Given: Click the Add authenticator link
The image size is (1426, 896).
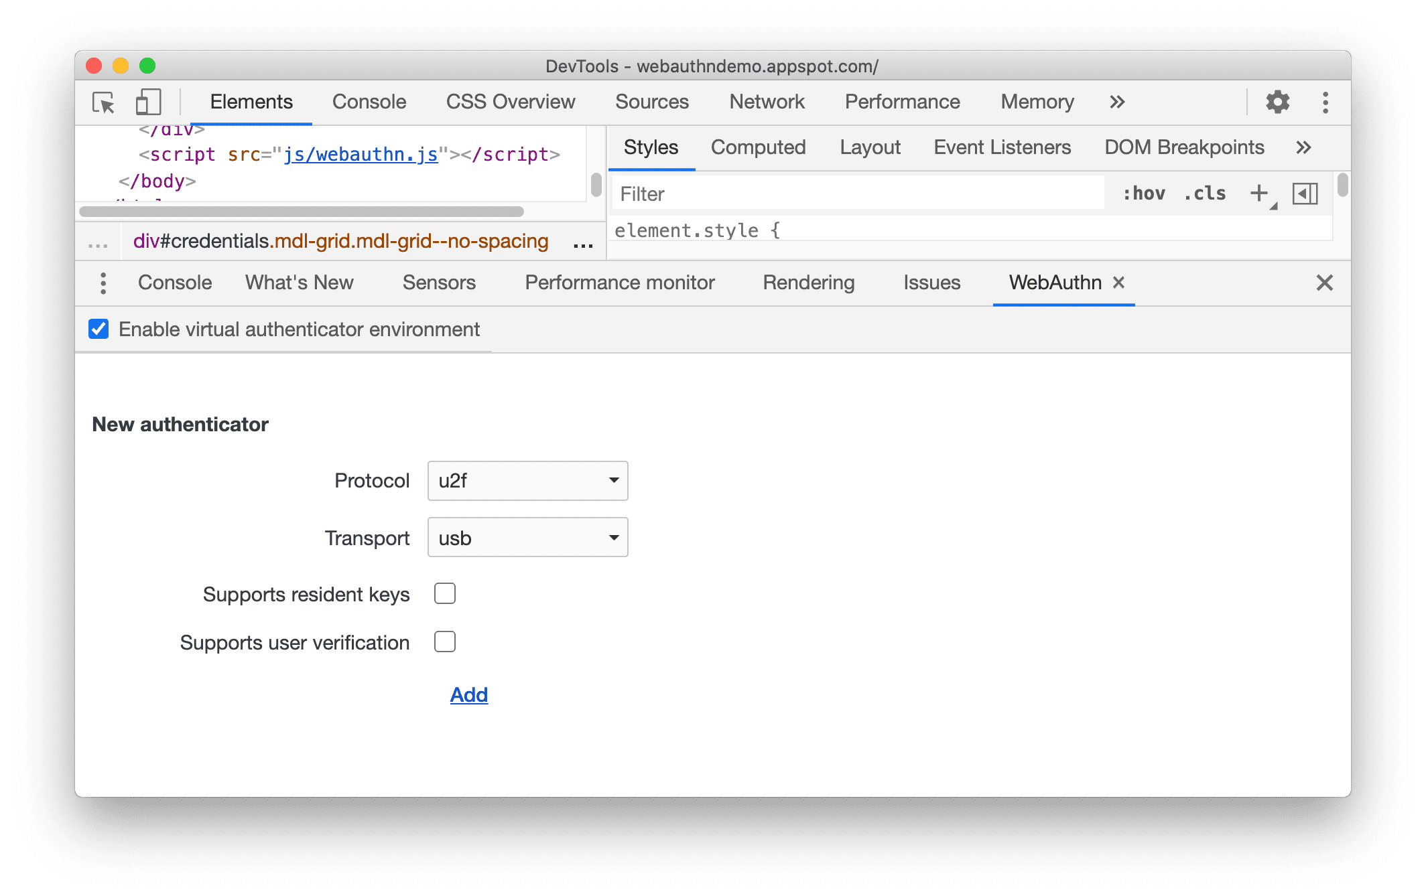Looking at the screenshot, I should 466,694.
